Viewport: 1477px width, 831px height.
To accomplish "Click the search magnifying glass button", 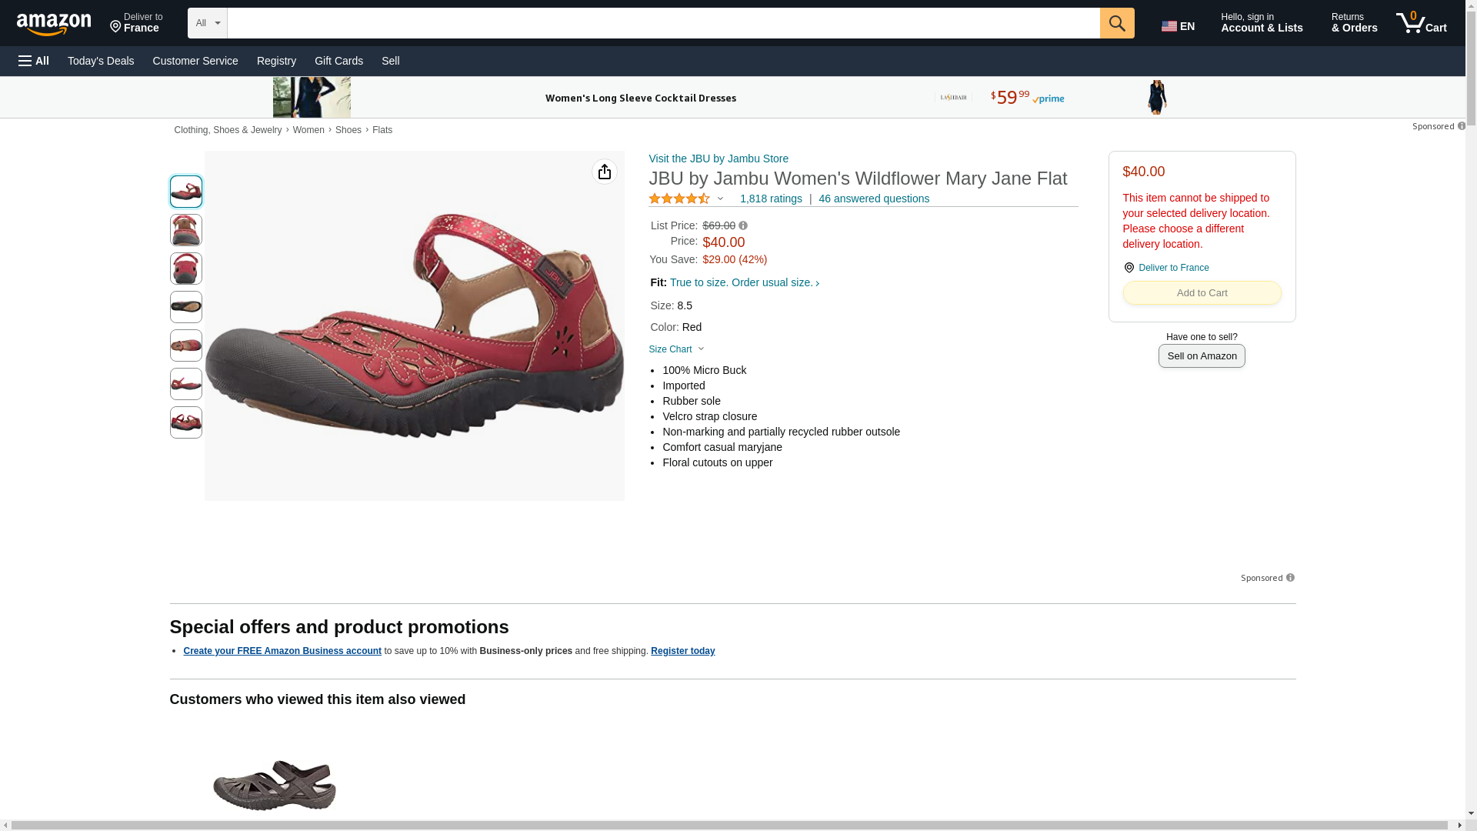I will coord(1117,23).
